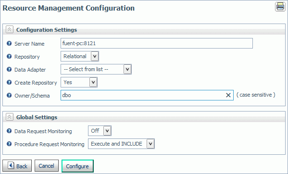Expand the Data Adapter select list

96,69
